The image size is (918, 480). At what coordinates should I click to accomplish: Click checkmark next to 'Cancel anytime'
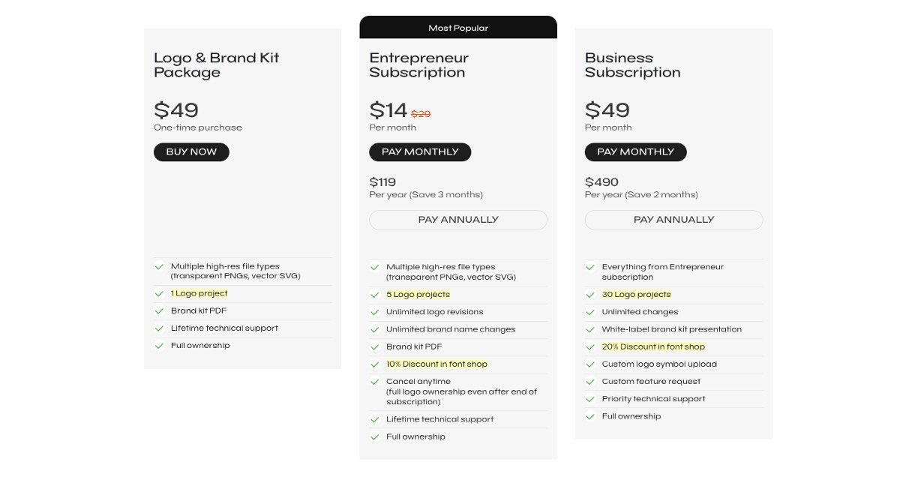point(374,382)
